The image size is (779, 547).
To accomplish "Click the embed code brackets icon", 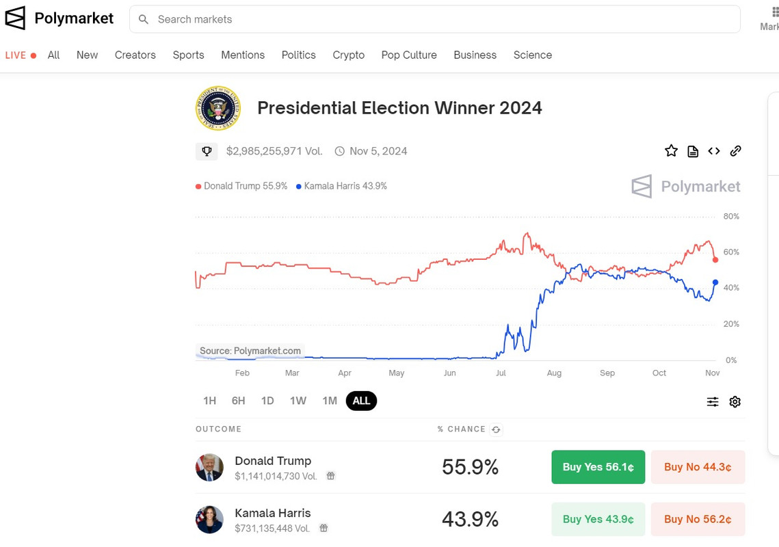I will click(714, 151).
